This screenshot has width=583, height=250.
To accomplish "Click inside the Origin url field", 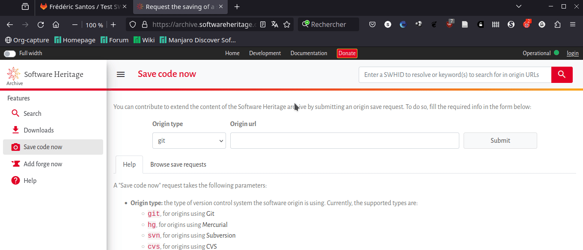I will click(345, 140).
